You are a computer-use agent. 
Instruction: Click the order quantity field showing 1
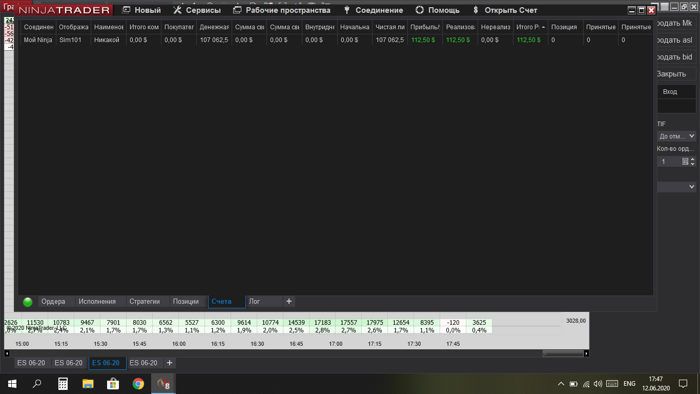coord(669,162)
